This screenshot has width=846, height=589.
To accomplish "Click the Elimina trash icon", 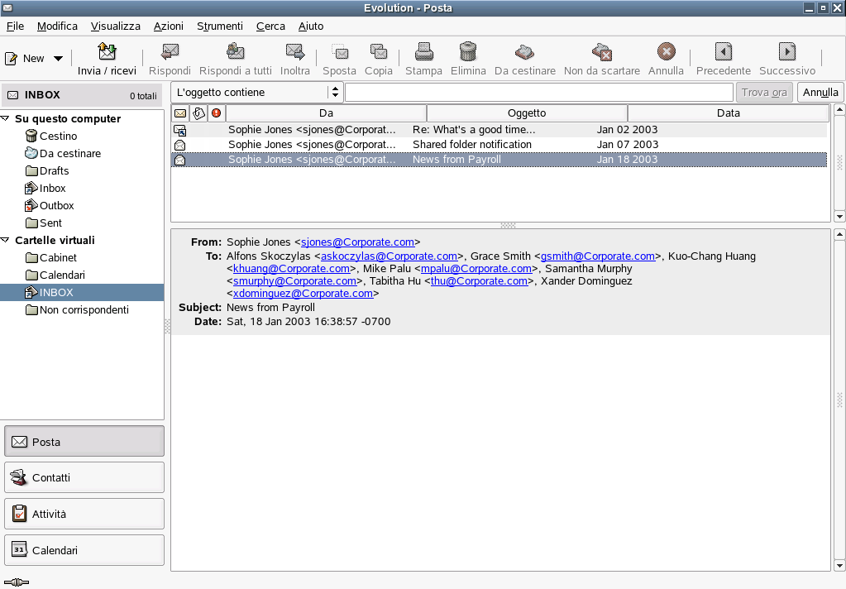I will (x=467, y=51).
